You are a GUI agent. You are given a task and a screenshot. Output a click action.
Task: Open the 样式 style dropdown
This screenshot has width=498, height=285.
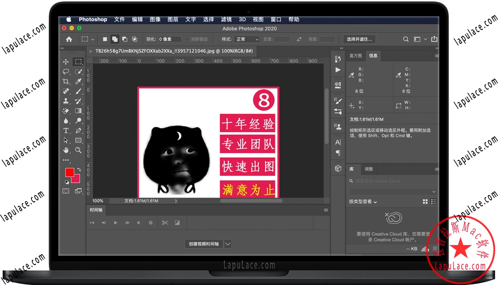pyautogui.click(x=247, y=39)
